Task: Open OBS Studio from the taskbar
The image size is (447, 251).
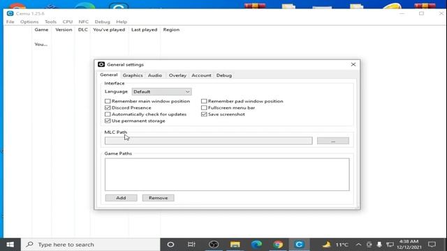Action: point(214,245)
